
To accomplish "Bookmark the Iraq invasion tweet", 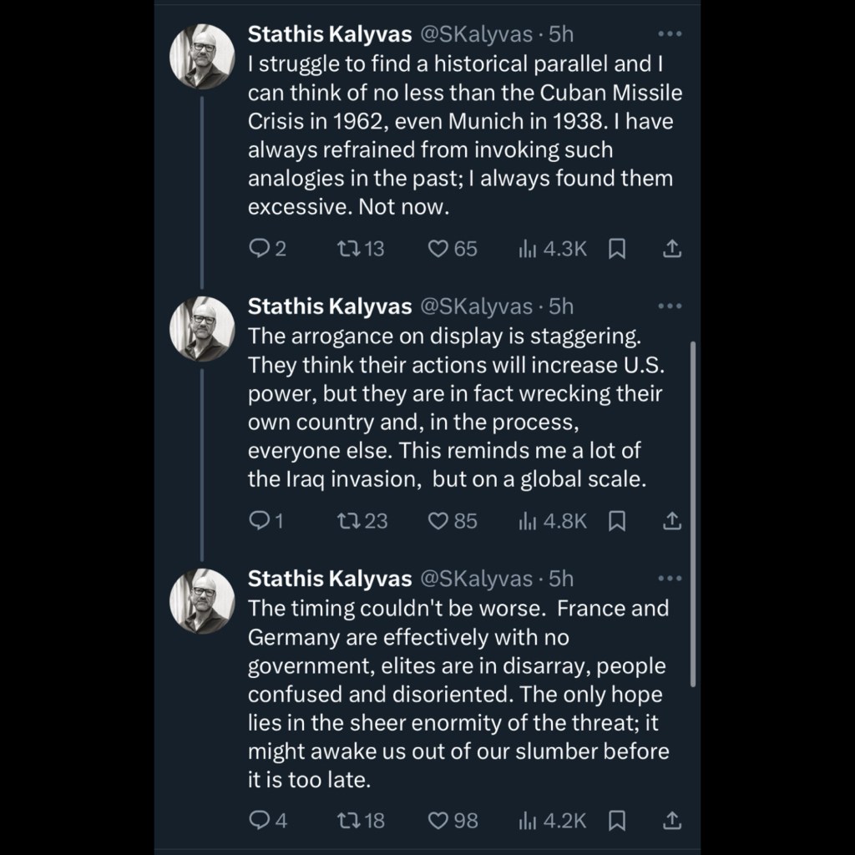I will [x=617, y=521].
